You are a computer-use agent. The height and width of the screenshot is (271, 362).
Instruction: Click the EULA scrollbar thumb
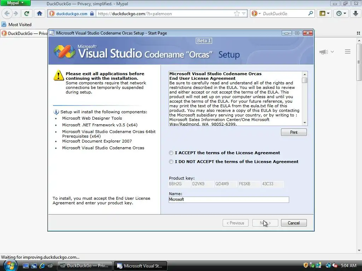305,80
